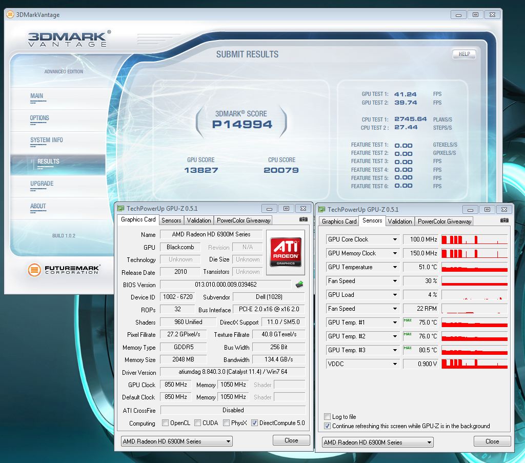Click the GPU Temperature history graph
Image resolution: width=525 pixels, height=463 pixels.
474,267
